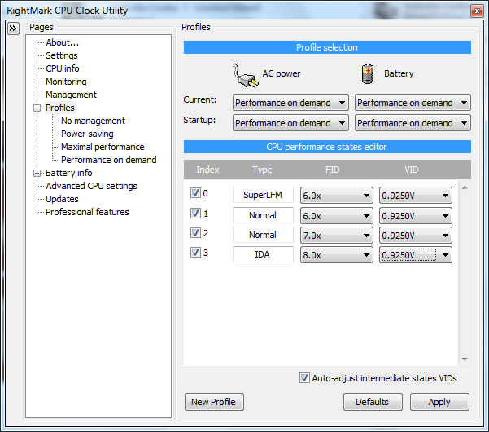Open the AC power Startup profile dropdown
The image size is (489, 432).
[290, 123]
